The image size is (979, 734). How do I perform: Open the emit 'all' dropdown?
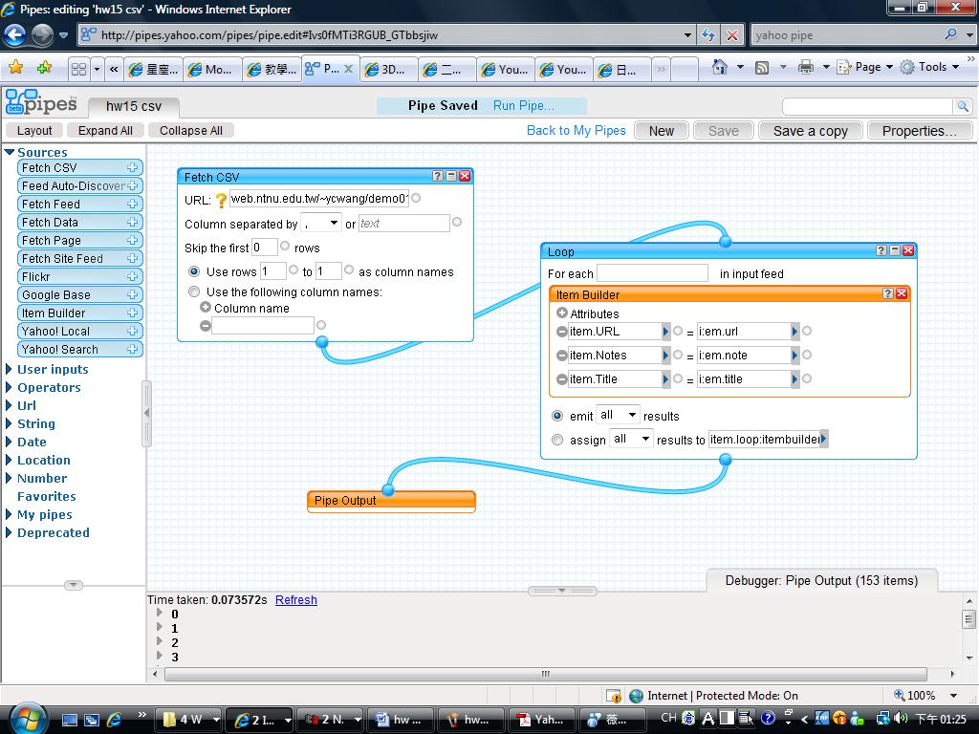tap(619, 415)
